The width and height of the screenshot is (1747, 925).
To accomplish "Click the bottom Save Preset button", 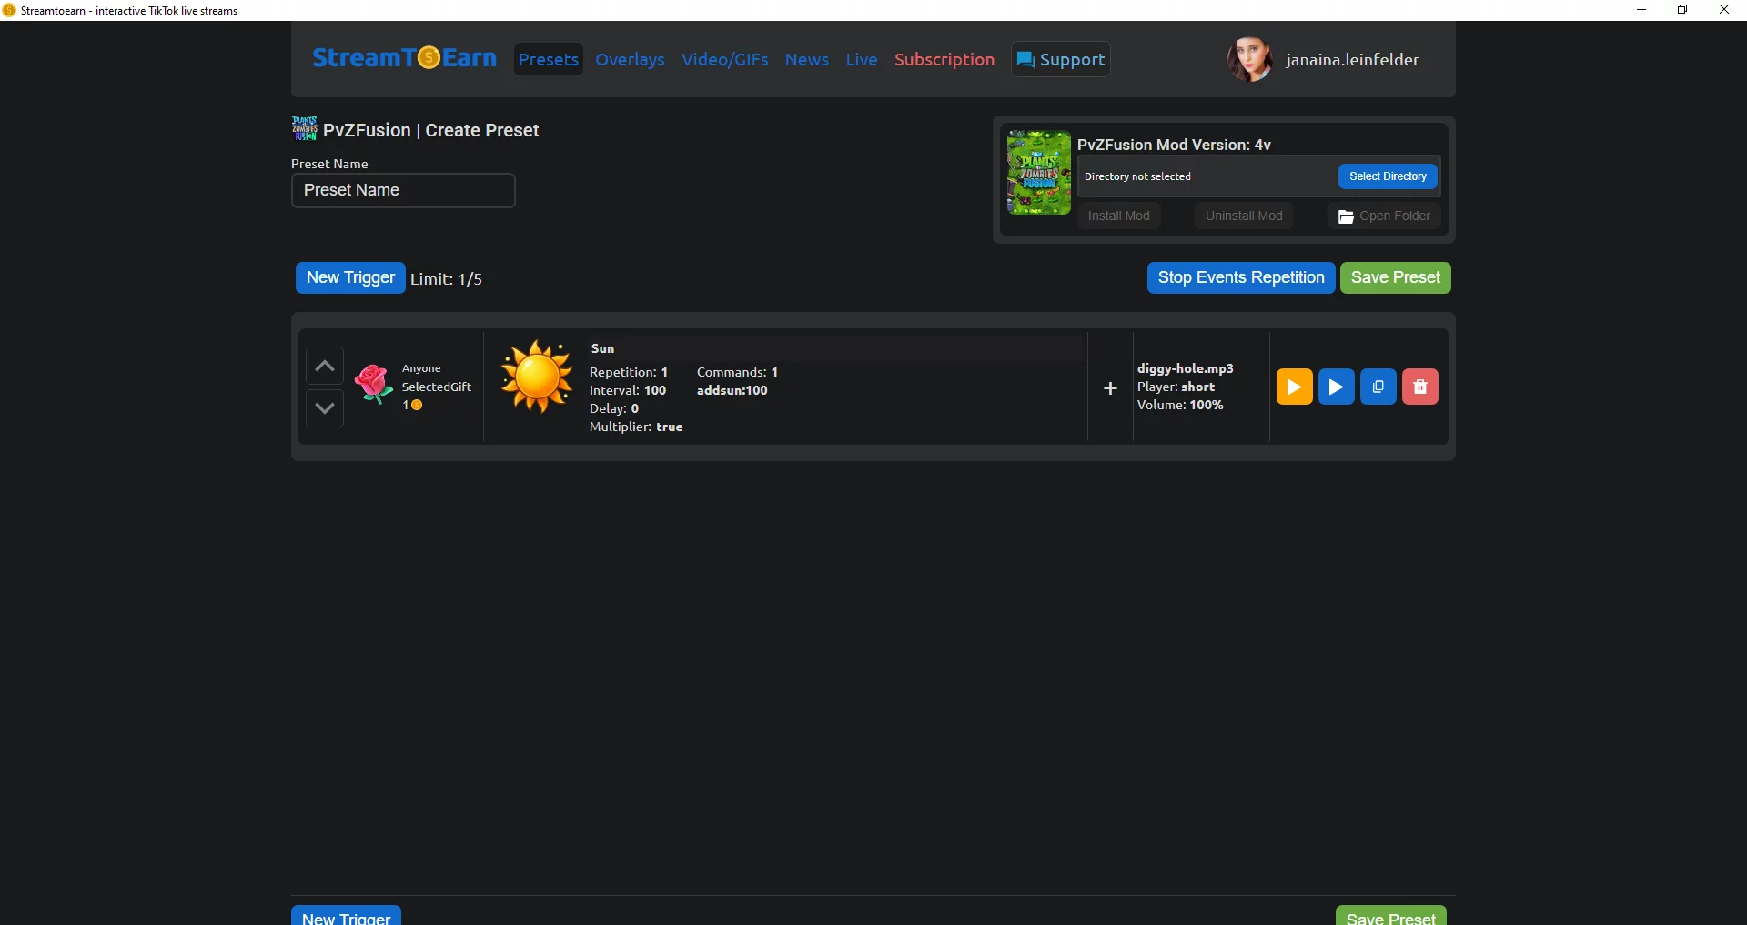I will (1391, 916).
